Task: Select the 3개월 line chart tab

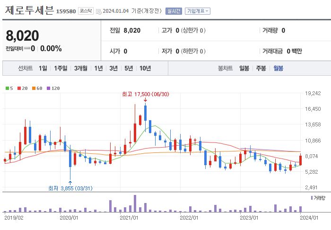Action: point(81,68)
